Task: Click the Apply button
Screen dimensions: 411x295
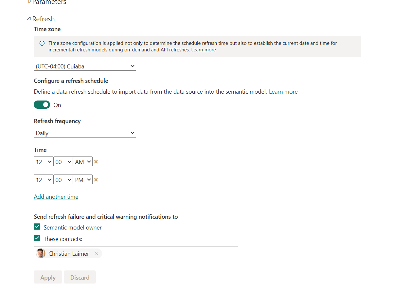Action: [48, 277]
